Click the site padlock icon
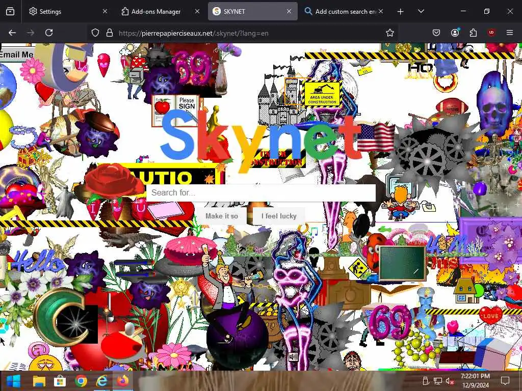The width and height of the screenshot is (522, 391). (x=110, y=33)
